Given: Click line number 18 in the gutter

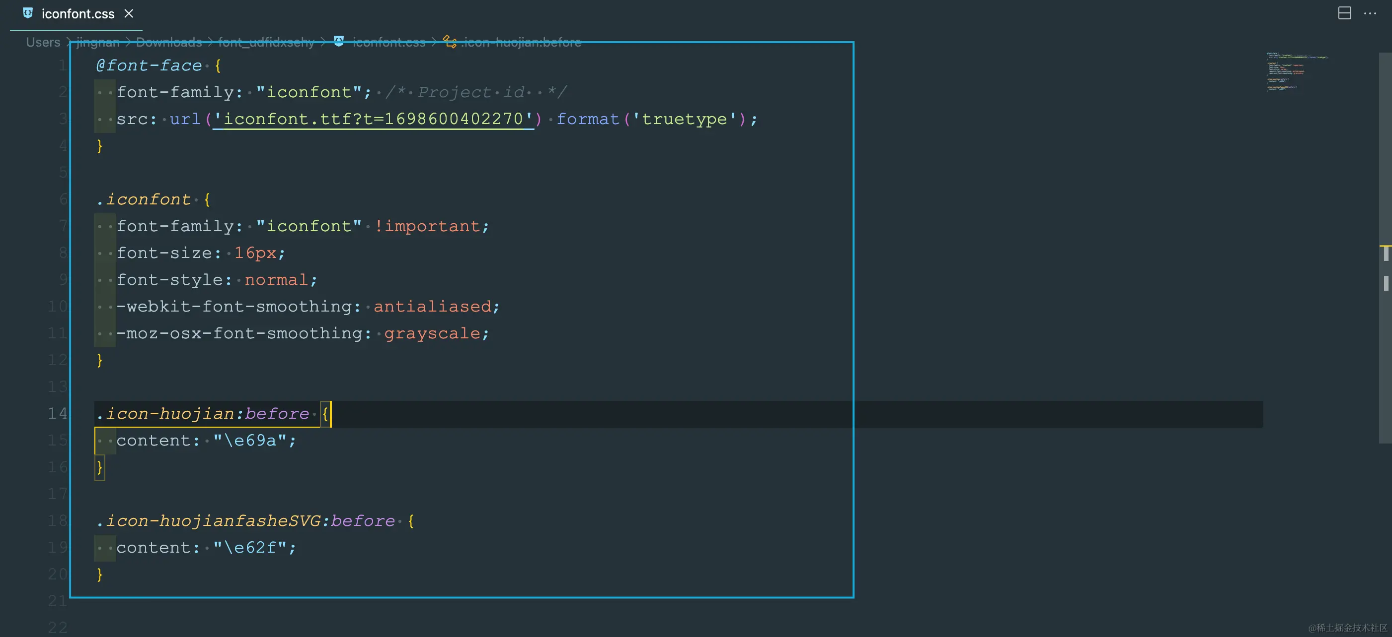Looking at the screenshot, I should [57, 521].
